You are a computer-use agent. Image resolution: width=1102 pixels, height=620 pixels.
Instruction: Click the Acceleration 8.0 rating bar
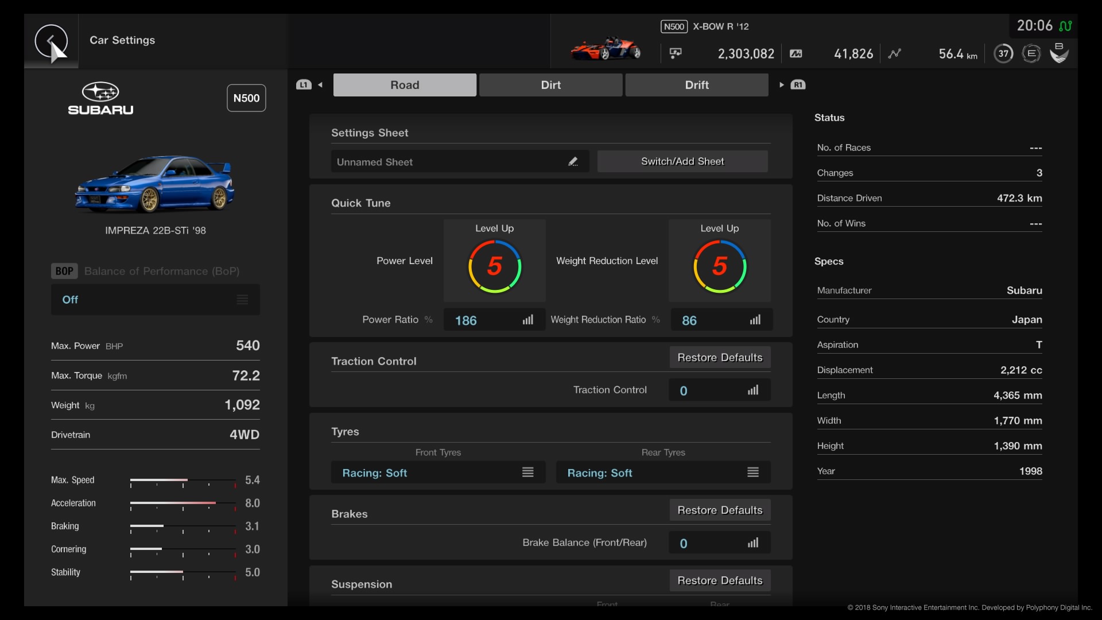(x=183, y=503)
